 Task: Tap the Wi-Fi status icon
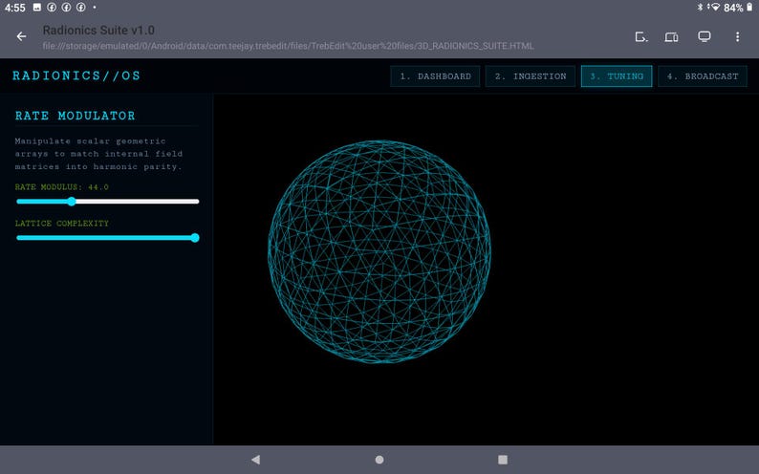coord(715,7)
